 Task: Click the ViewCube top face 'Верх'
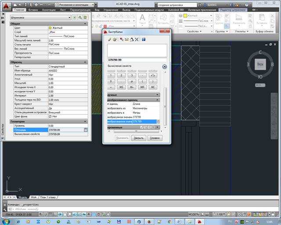[260, 64]
